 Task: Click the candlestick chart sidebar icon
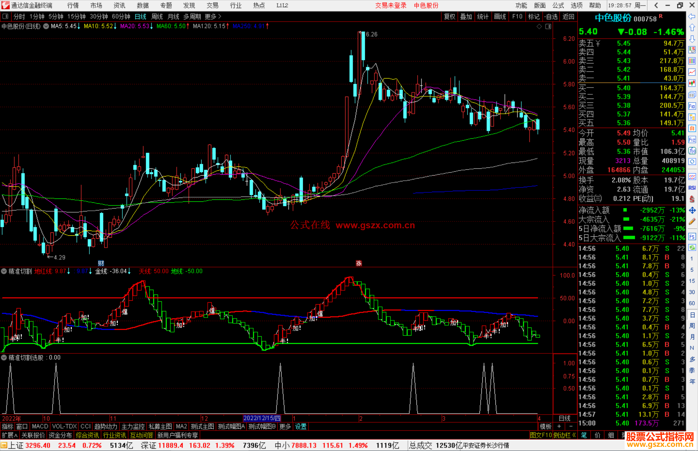pos(692,83)
